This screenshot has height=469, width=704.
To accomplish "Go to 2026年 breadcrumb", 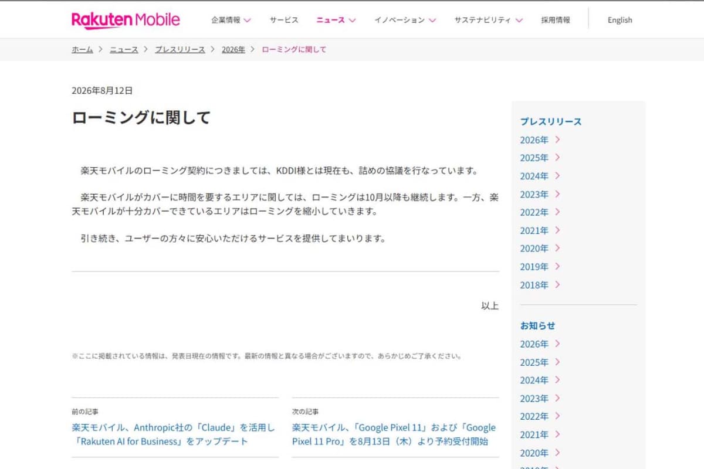I will (233, 50).
